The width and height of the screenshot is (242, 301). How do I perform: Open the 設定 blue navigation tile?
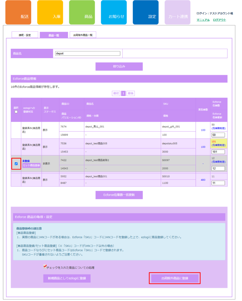146,13
